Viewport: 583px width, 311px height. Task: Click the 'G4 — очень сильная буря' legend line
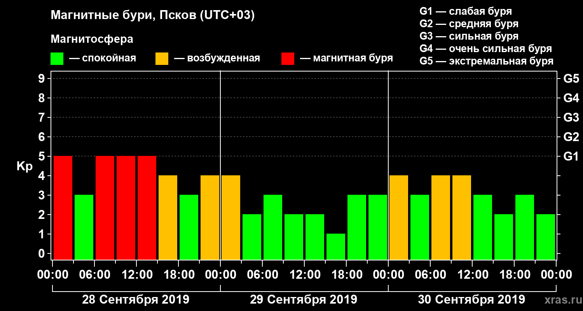coord(485,49)
